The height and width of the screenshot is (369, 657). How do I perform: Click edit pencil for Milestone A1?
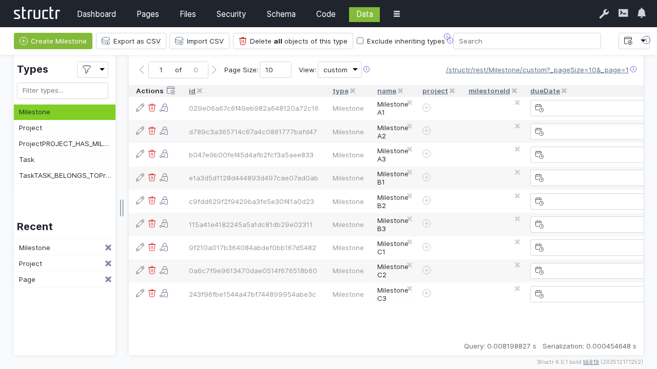[x=140, y=108]
